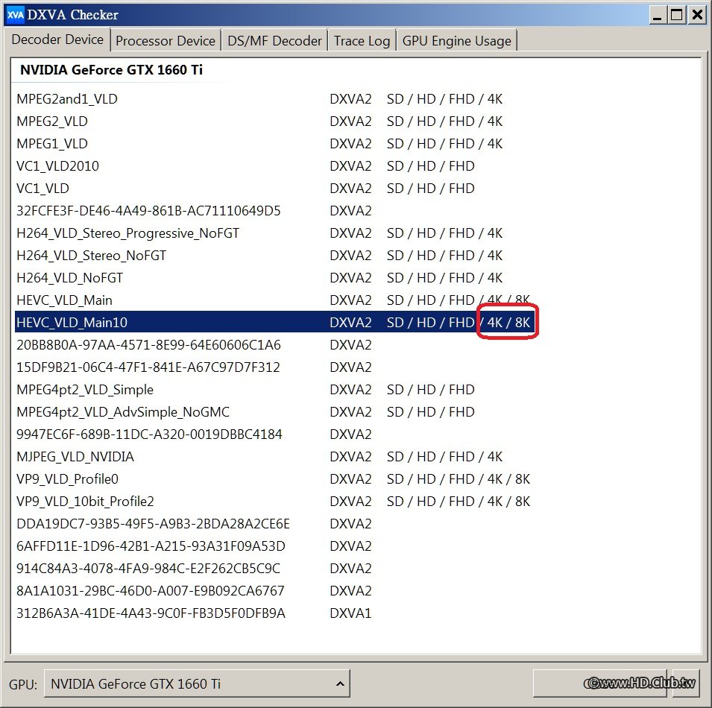Viewport: 712px width, 708px height.
Task: Switch to the Trace Log tab
Action: [x=362, y=41]
